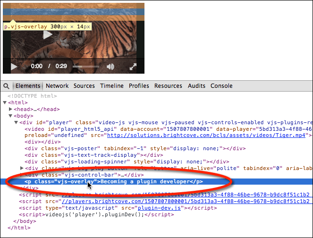Go to the Timeline tab
This screenshot has width=313, height=238.
pos(112,86)
